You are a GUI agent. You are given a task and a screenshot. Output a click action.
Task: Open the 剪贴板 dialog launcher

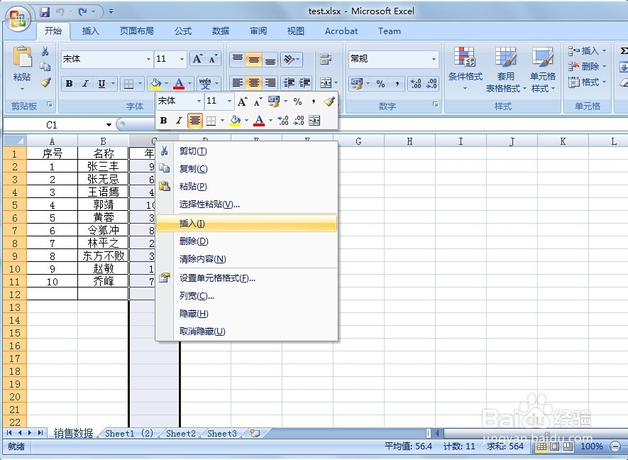pos(50,105)
